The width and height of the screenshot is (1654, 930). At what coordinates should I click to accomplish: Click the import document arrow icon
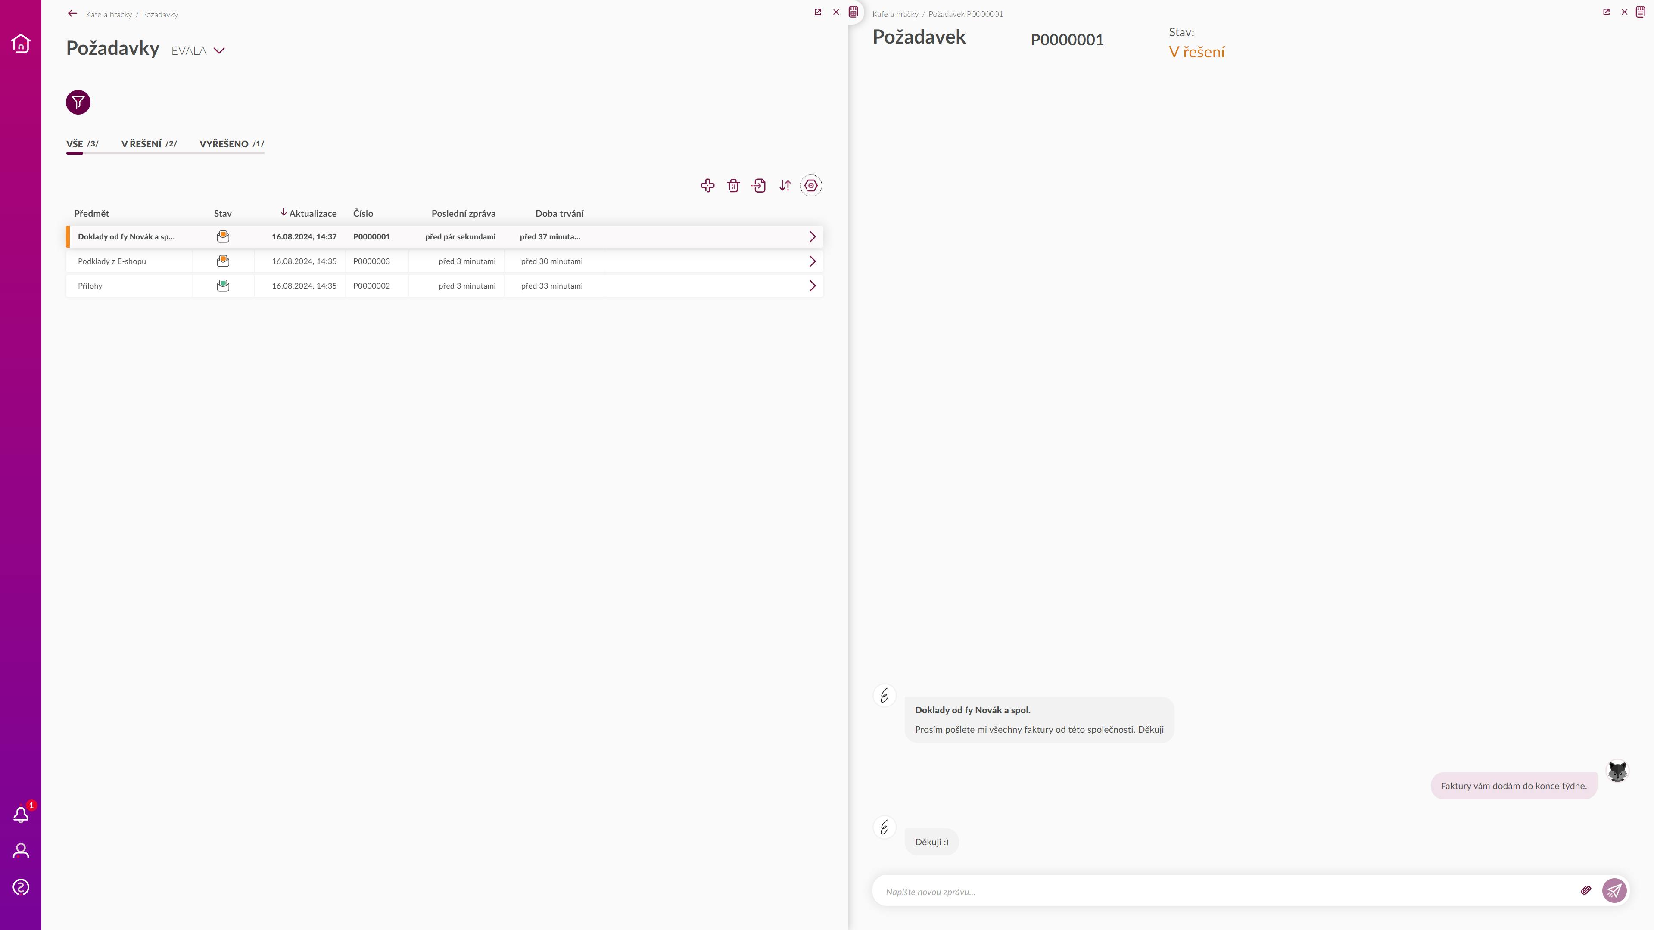759,186
